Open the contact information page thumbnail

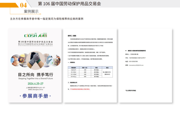(145, 66)
